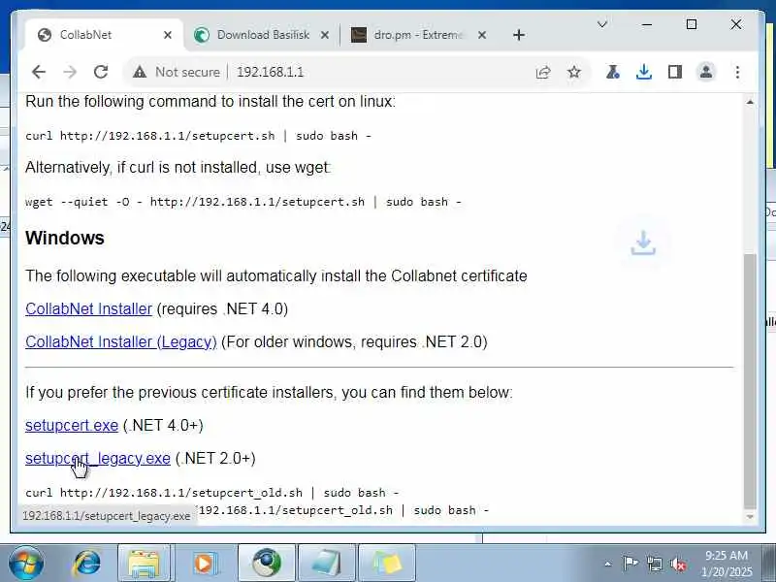This screenshot has height=582, width=776.
Task: Open the network tray icon
Action: tap(654, 564)
